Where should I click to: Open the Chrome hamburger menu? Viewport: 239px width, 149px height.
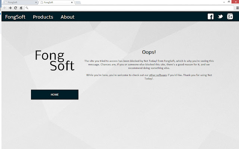[x=238, y=8]
